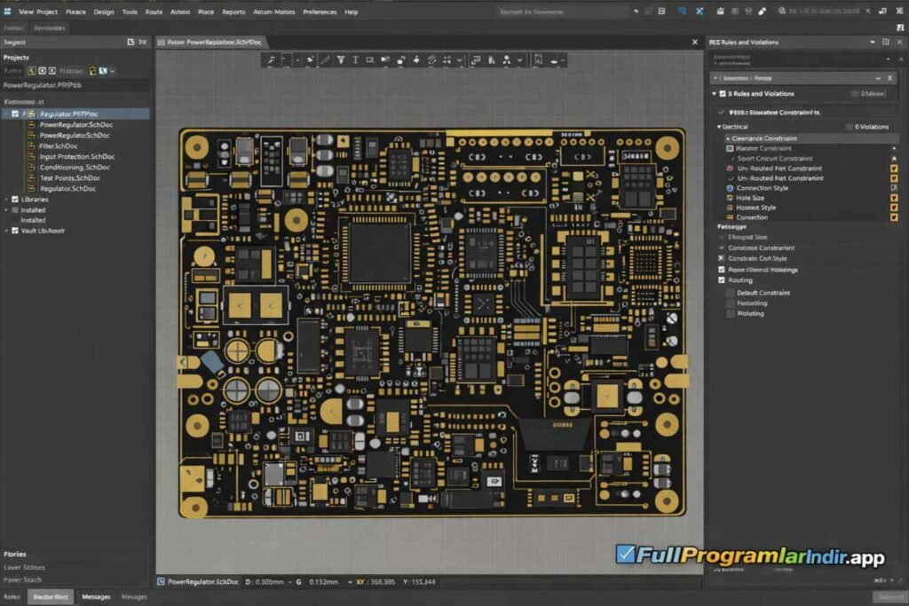The height and width of the screenshot is (606, 909).
Task: Toggle the Hole Size rule checkbox
Action: click(894, 198)
